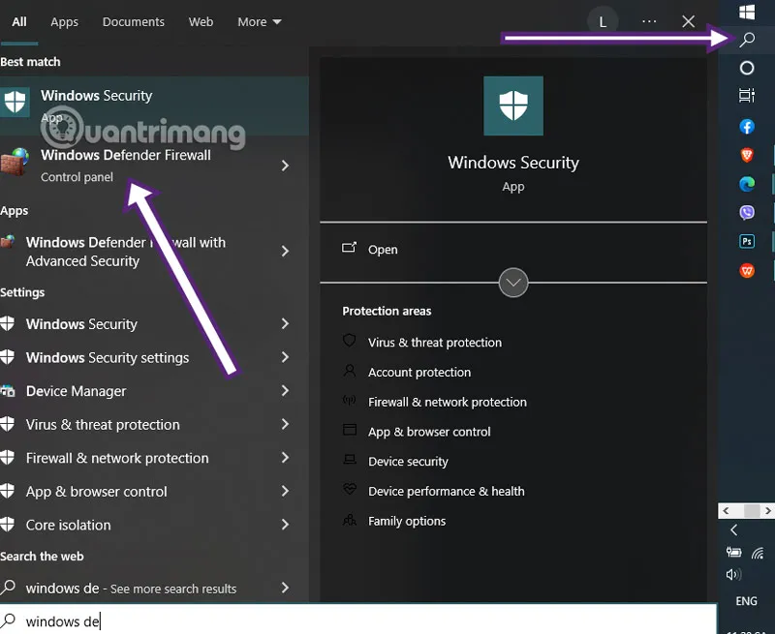
Task: Open Cortana on the taskbar
Action: 746,68
